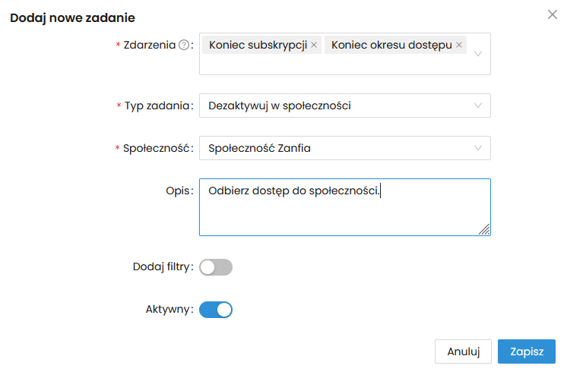The width and height of the screenshot is (567, 375).
Task: Close the Dodaj nowe zadanie dialog
Action: [553, 14]
